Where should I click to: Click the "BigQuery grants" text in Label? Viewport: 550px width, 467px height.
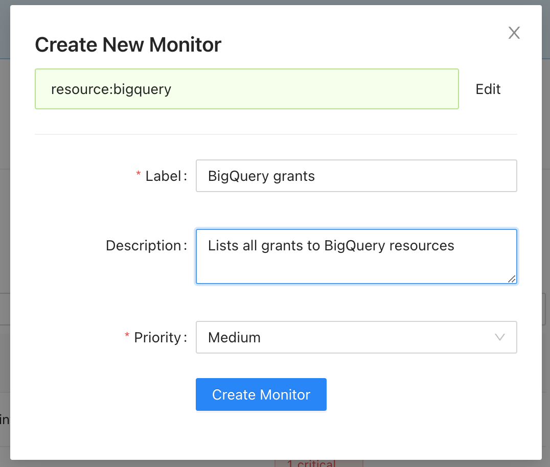point(261,176)
